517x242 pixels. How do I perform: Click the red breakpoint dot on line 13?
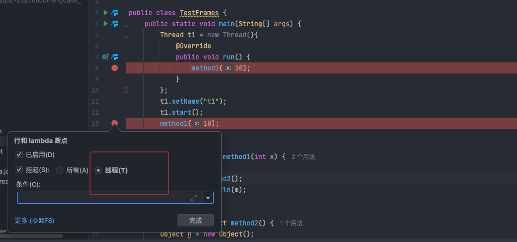click(115, 123)
